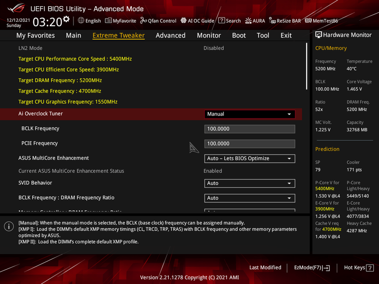This screenshot has height=284, width=379.
Task: Open Hot Keys help
Action: coord(359,267)
